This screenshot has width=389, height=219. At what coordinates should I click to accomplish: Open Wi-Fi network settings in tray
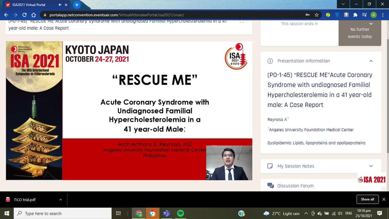[x=333, y=213]
